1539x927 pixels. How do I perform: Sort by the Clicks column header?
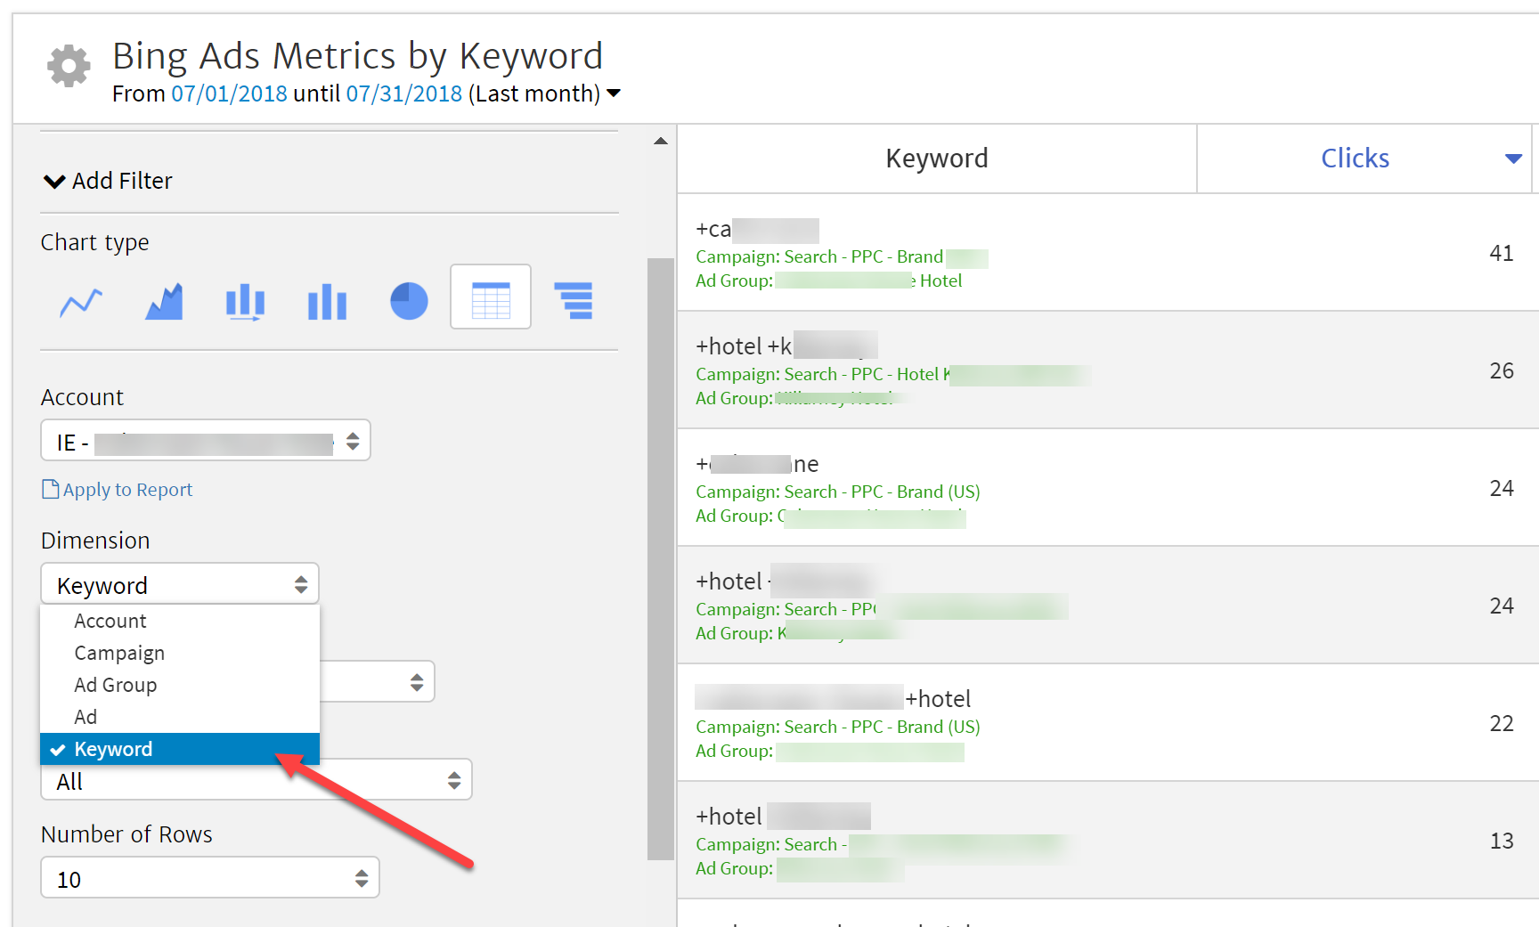(x=1355, y=159)
